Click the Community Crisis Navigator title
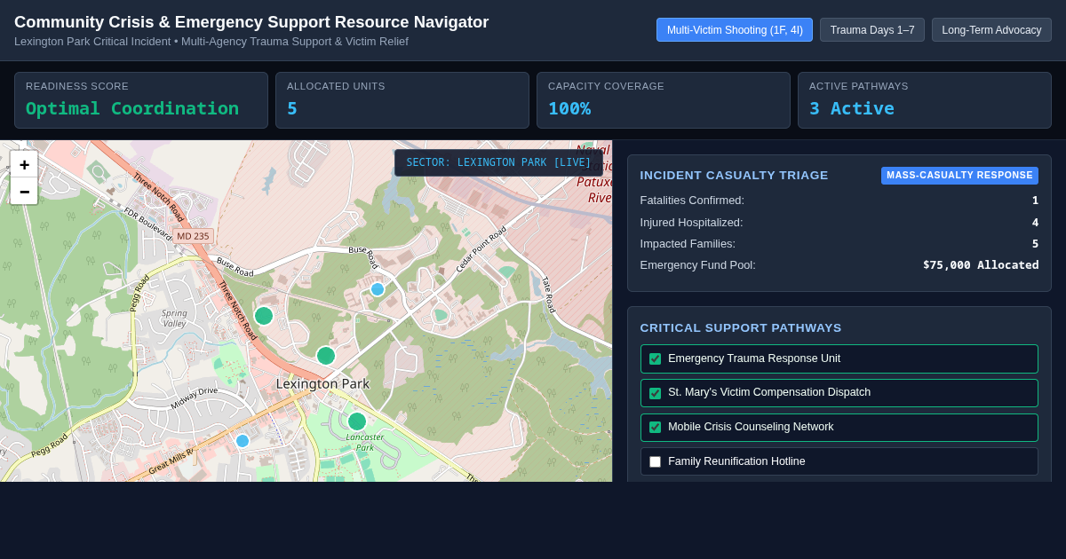The width and height of the screenshot is (1066, 559). point(251,22)
